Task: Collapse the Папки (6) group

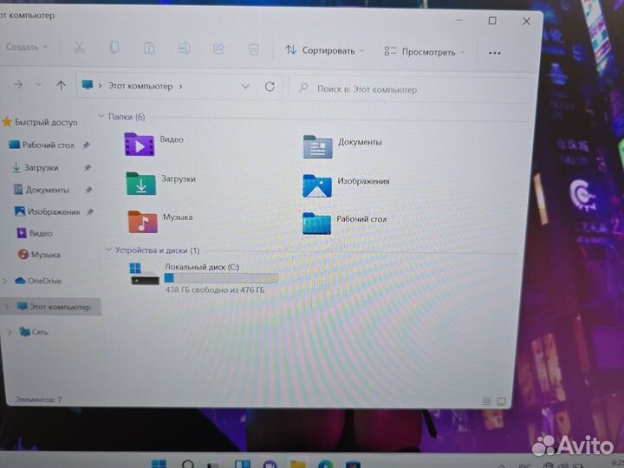Action: tap(101, 115)
